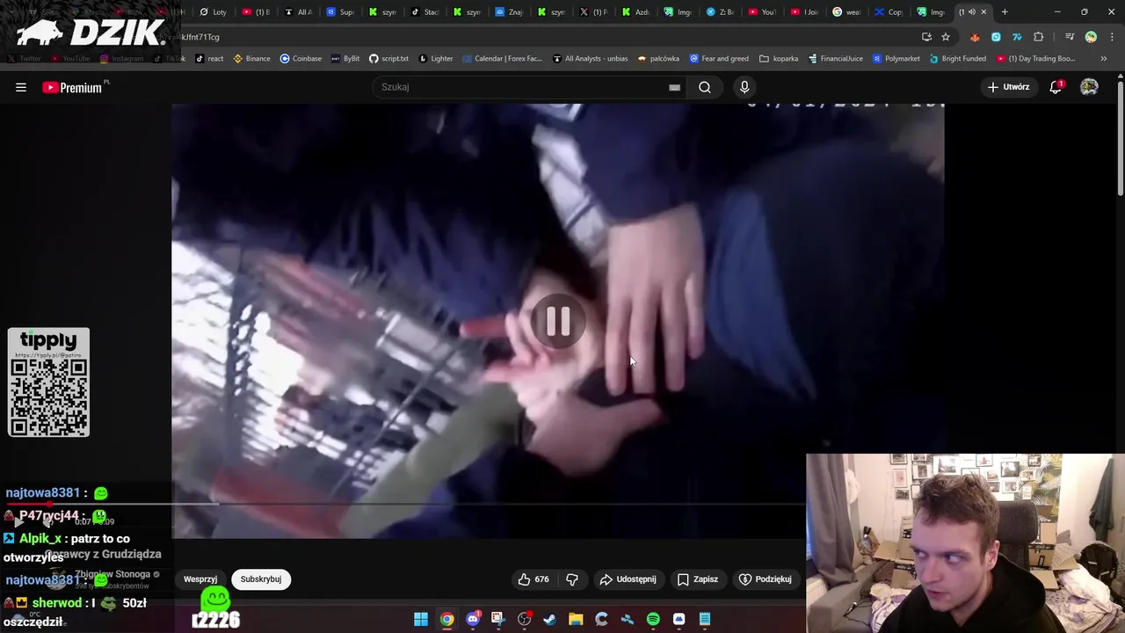The width and height of the screenshot is (1125, 633).
Task: Open the Calendar Forex Factory bookmark
Action: [x=502, y=59]
